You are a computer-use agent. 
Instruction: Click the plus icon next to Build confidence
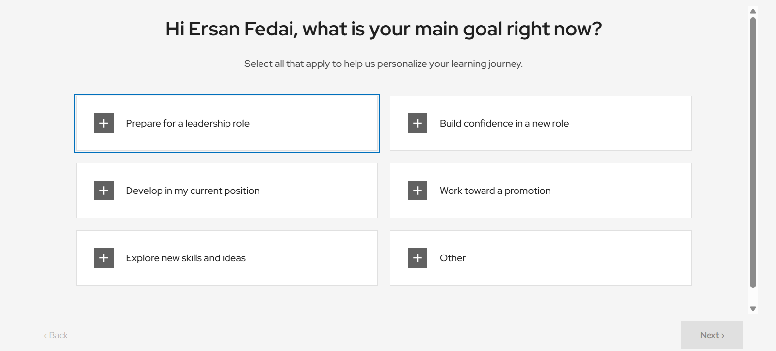pyautogui.click(x=418, y=123)
